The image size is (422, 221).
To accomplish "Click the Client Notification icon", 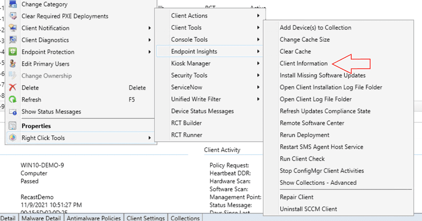I will click(x=13, y=28).
